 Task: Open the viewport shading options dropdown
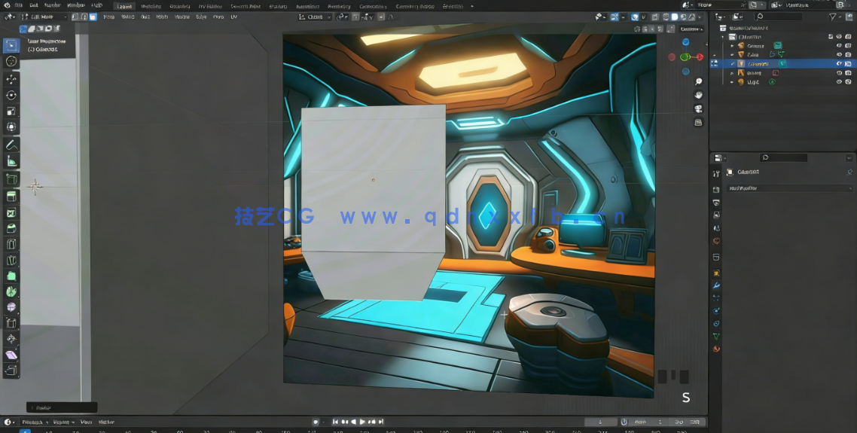(700, 17)
